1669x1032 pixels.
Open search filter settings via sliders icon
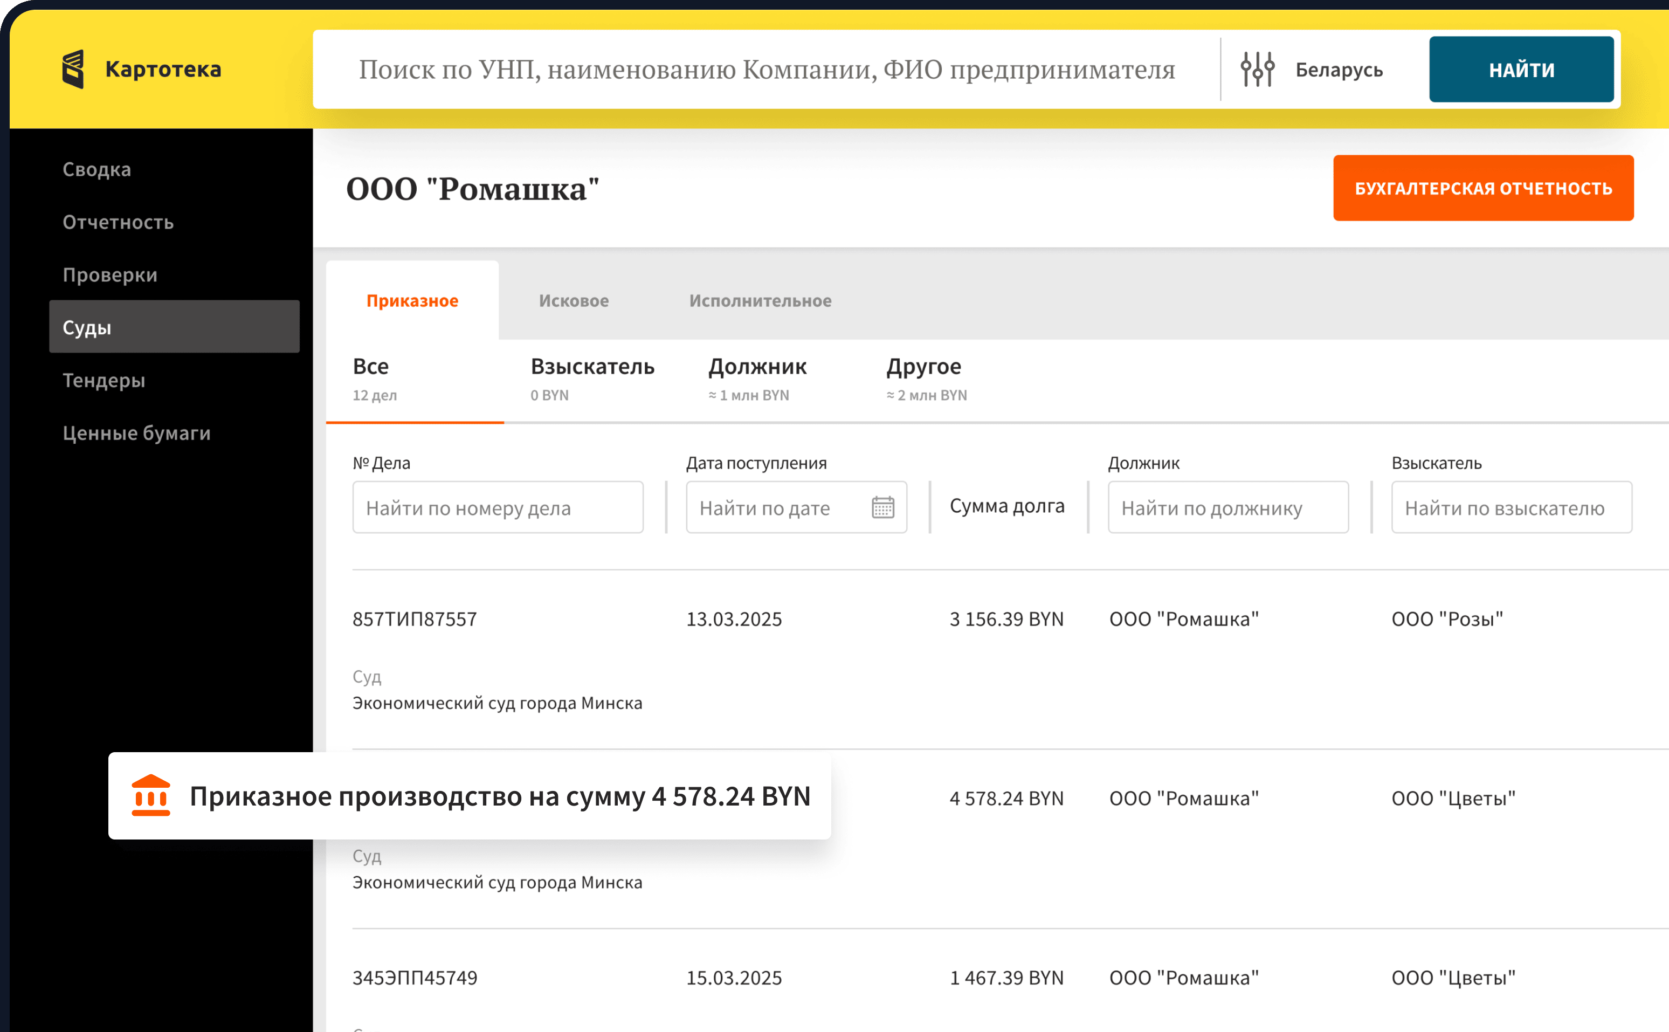(x=1258, y=68)
